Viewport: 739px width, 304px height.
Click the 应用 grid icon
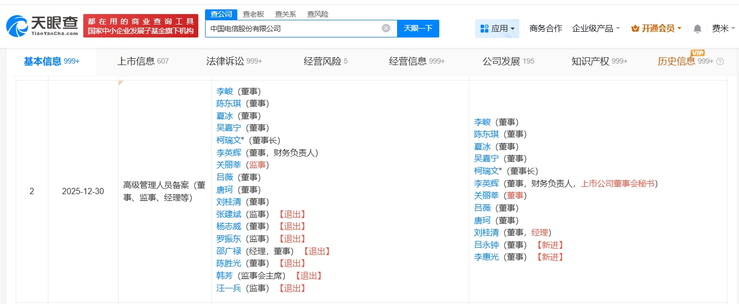pyautogui.click(x=484, y=29)
